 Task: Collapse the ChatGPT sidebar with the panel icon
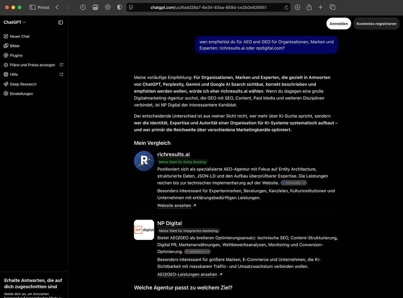tap(60, 22)
